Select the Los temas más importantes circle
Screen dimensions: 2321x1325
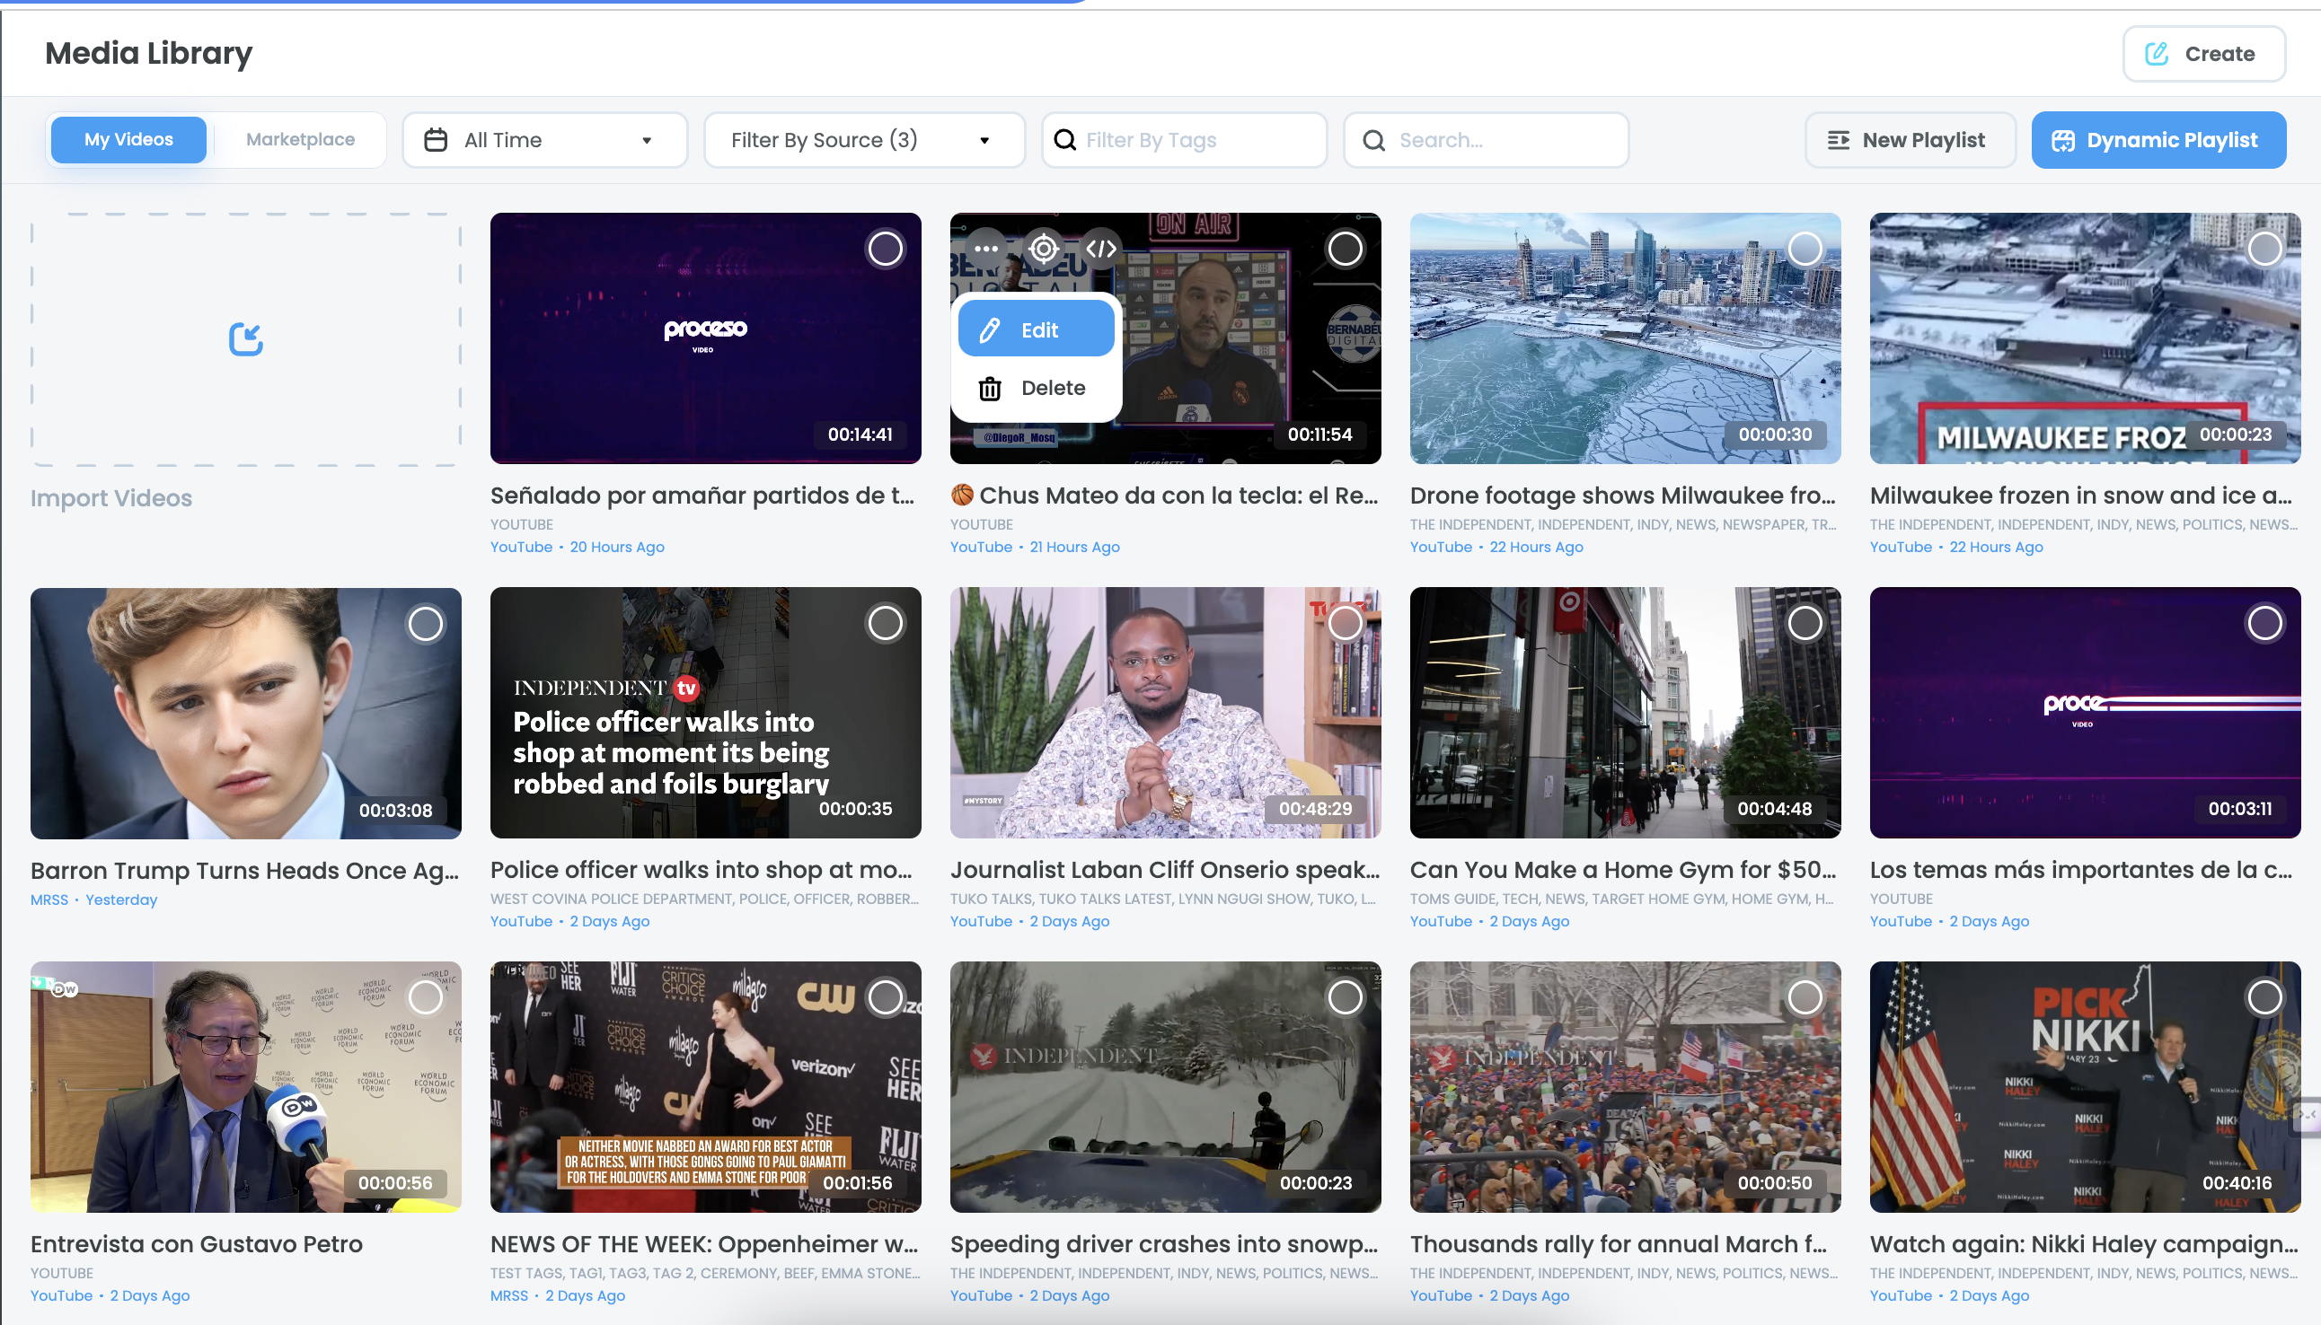[2264, 623]
